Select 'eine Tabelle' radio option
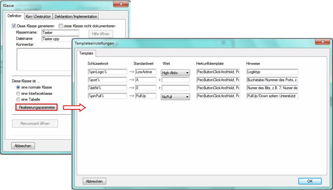Viewport: 333px width, 190px height. (18, 100)
